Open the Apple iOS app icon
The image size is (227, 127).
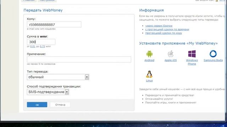click(x=171, y=54)
